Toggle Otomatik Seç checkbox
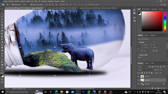Image resolution: width=168 pixels, height=94 pixels. coord(13,5)
